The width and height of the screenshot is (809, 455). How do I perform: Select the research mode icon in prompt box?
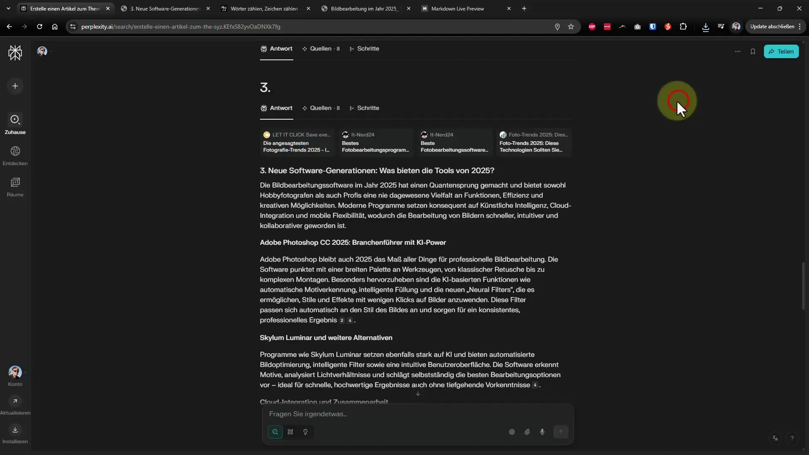pyautogui.click(x=290, y=432)
